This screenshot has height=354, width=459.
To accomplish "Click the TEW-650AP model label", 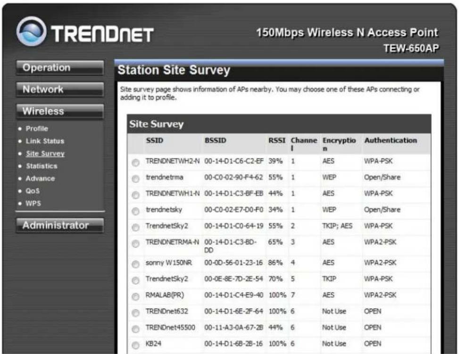I will pos(411,48).
